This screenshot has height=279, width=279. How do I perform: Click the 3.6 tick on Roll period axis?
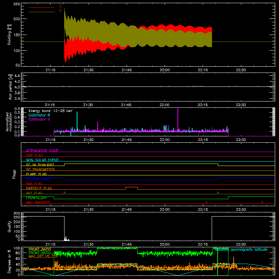click(x=17, y=98)
